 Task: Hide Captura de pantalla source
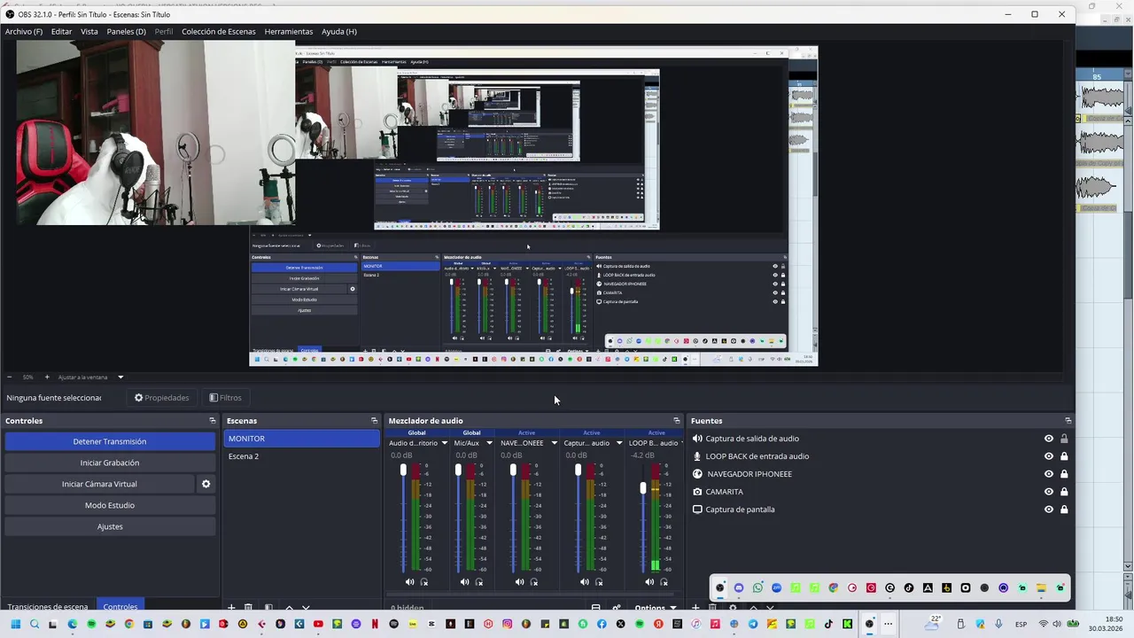[1049, 510]
